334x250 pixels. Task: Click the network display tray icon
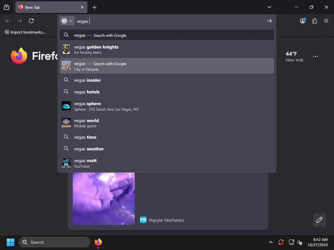(x=291, y=242)
